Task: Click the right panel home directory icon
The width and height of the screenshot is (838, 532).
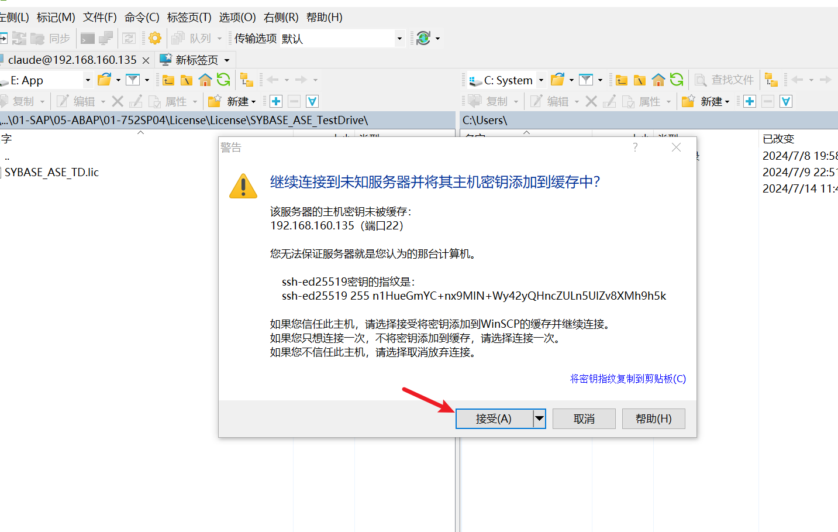Action: tap(658, 80)
